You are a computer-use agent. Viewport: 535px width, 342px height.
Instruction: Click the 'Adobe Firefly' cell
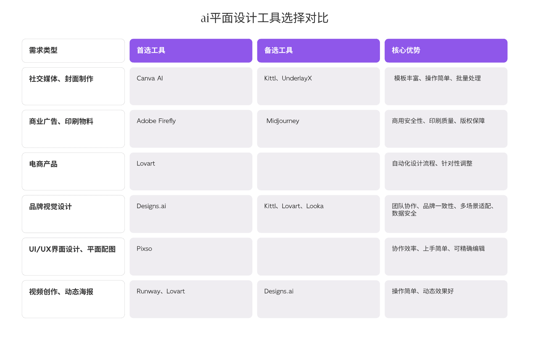pos(191,129)
